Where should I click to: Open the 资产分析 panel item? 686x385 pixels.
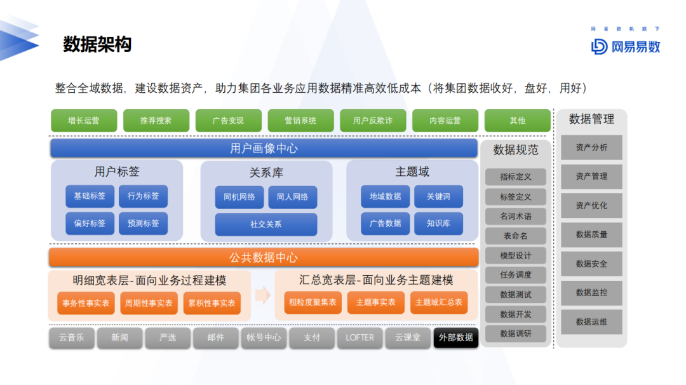click(592, 147)
